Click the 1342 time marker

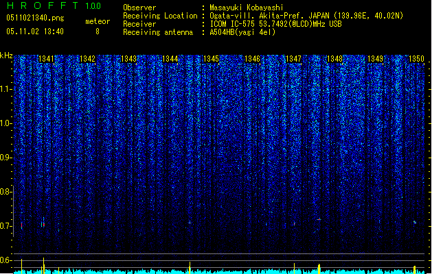pyautogui.click(x=87, y=59)
